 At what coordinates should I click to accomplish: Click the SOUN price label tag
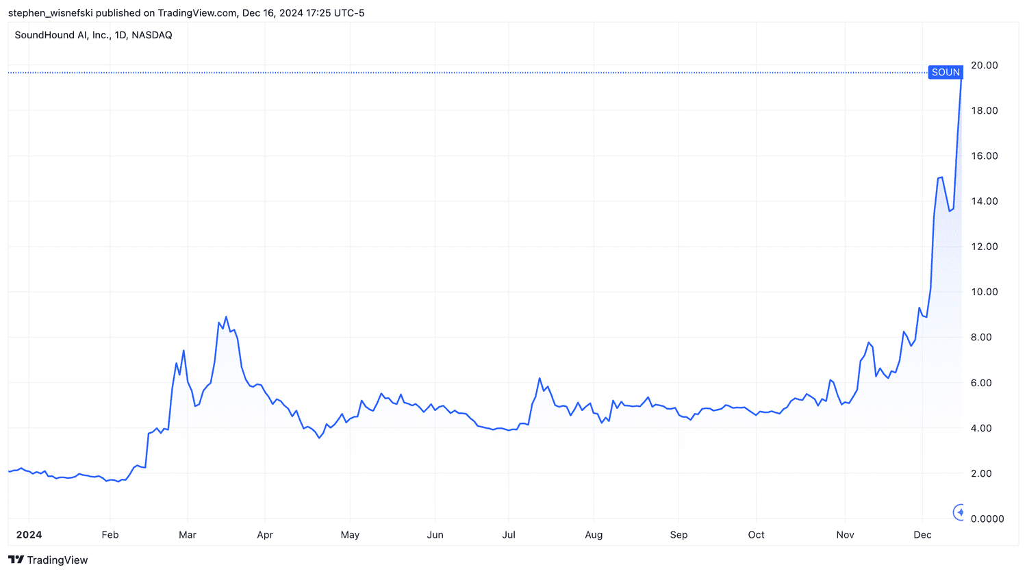(946, 72)
